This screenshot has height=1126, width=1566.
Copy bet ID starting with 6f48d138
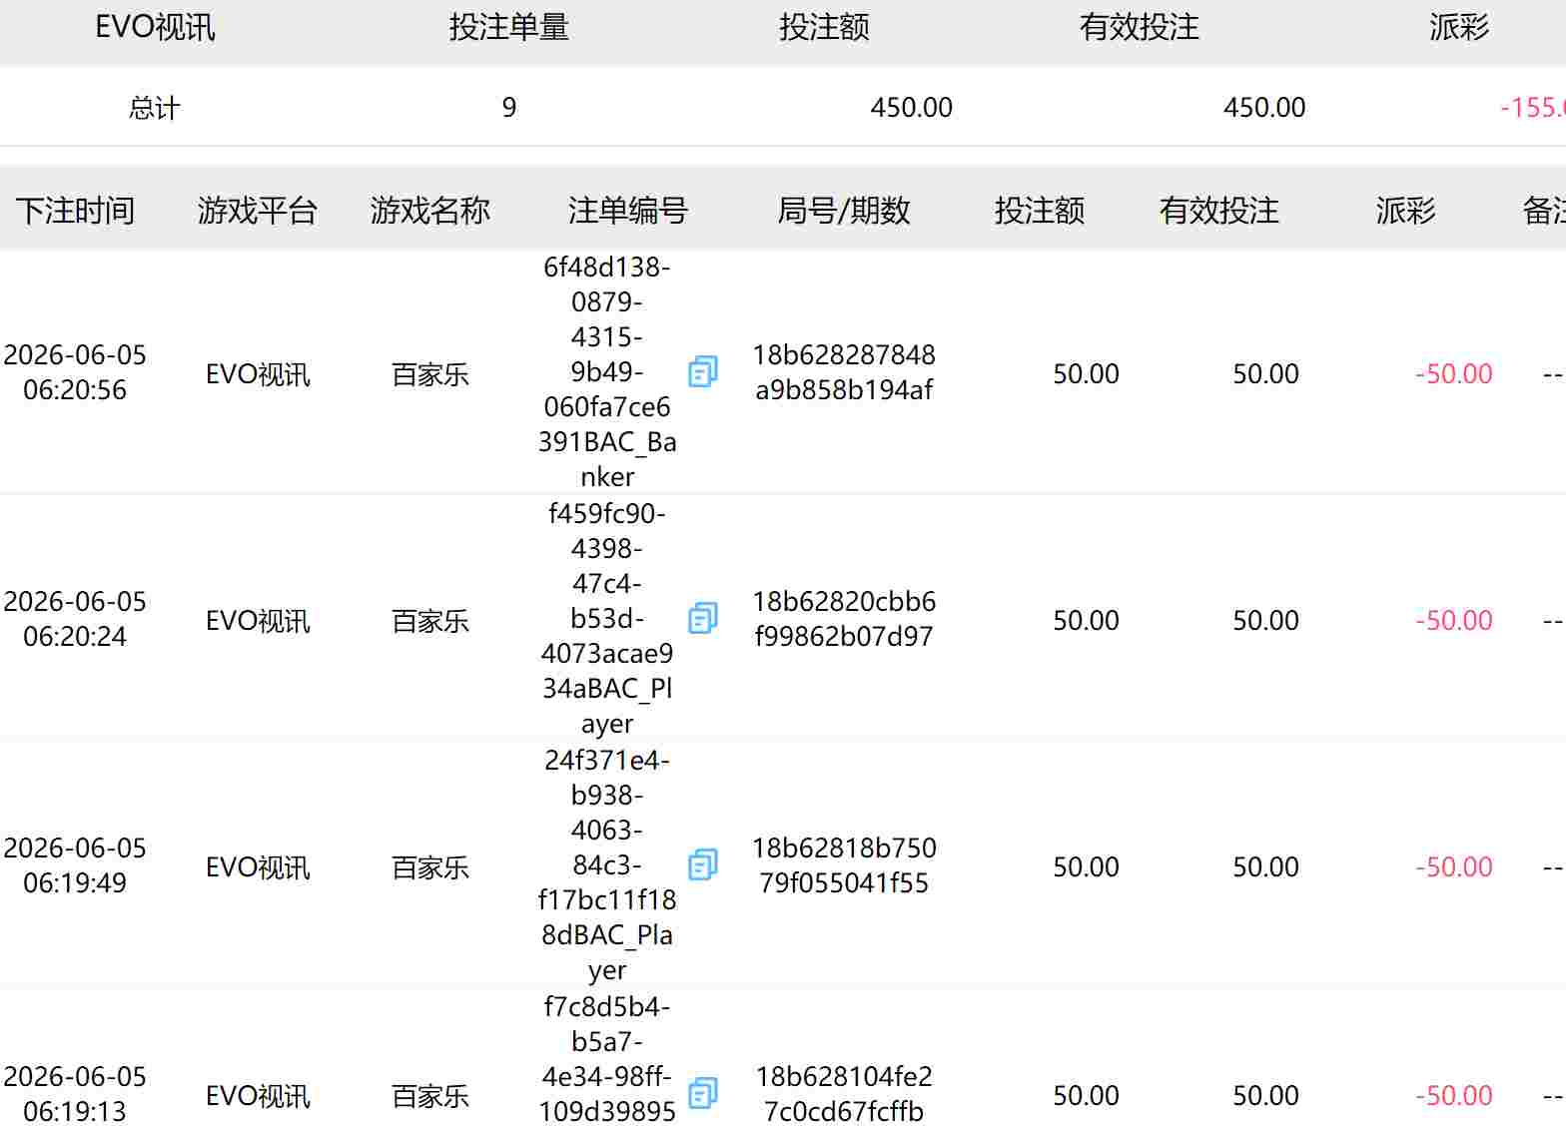[x=703, y=372]
